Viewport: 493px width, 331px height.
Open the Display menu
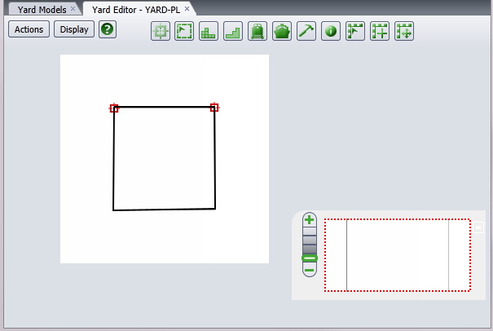[74, 29]
